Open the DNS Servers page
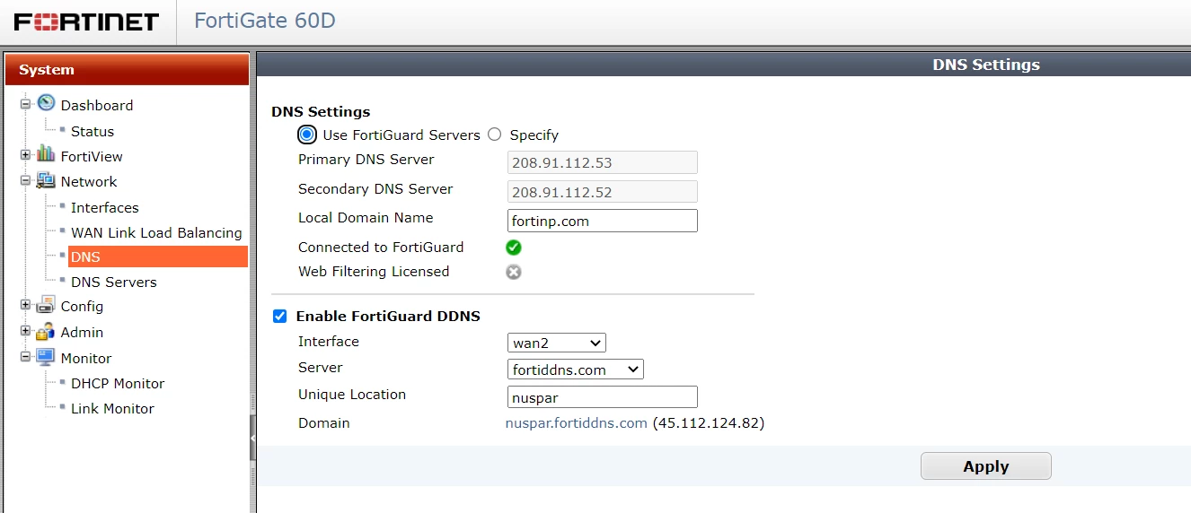Viewport: 1191px width, 513px height. click(114, 282)
